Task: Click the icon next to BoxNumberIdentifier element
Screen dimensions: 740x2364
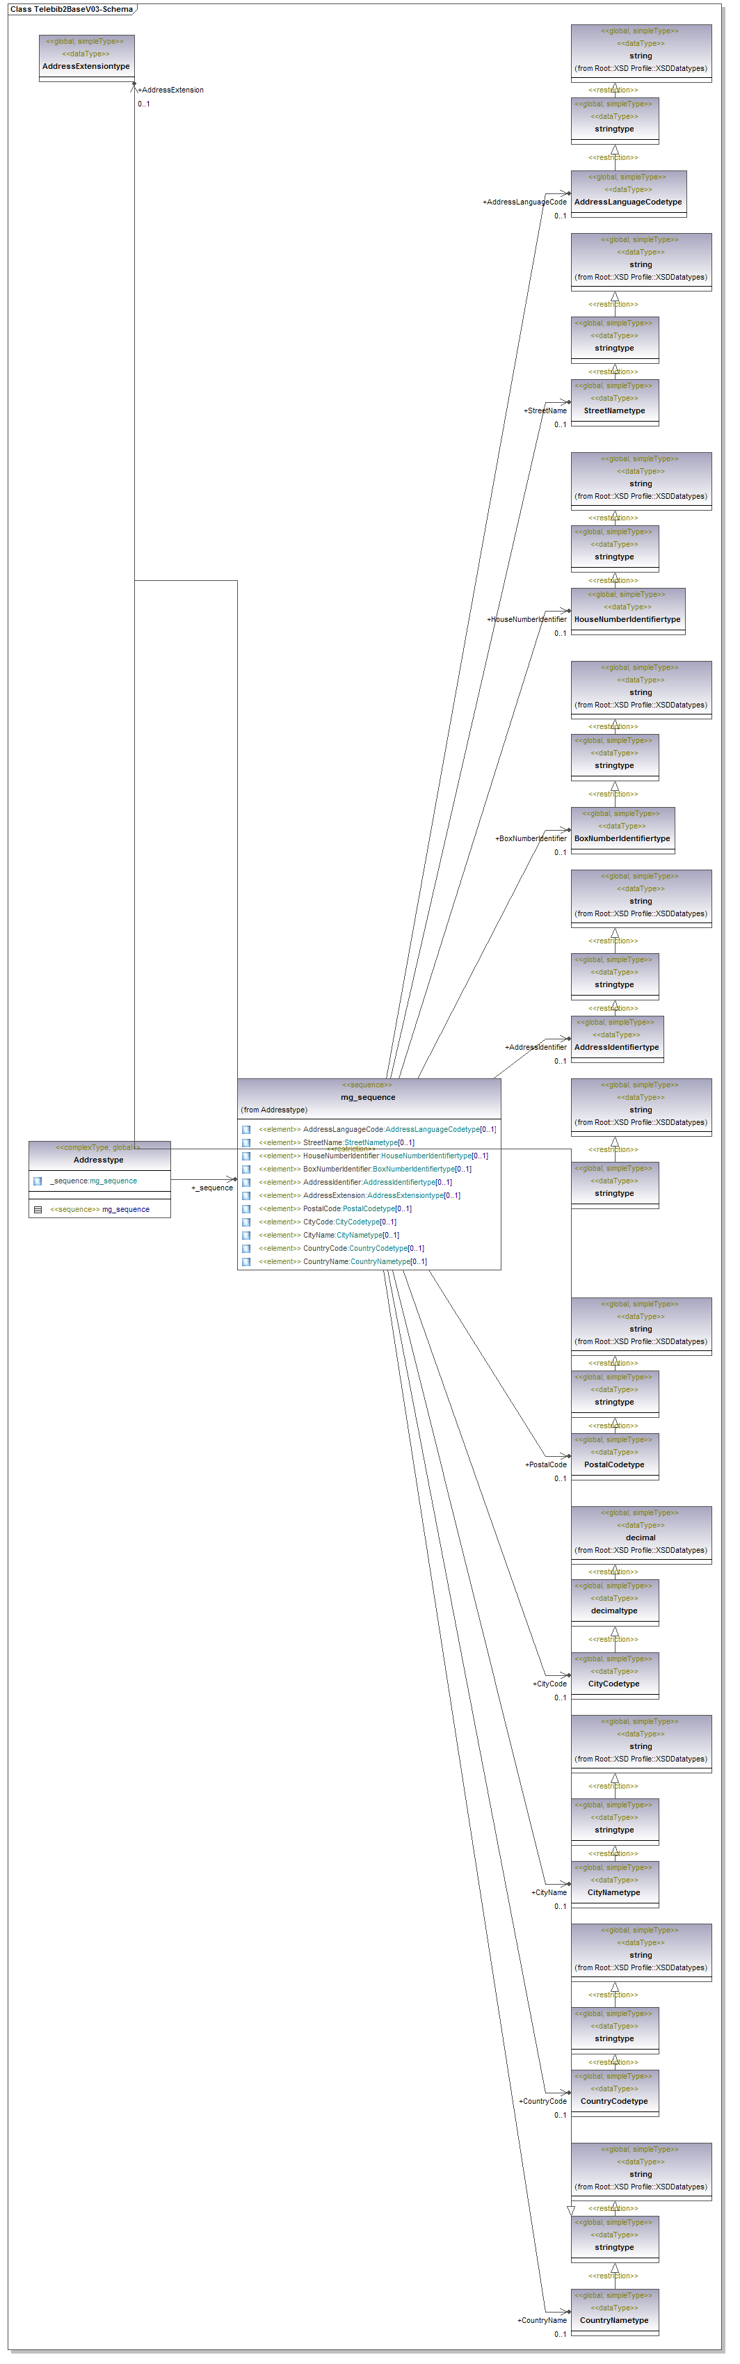Action: 246,1169
